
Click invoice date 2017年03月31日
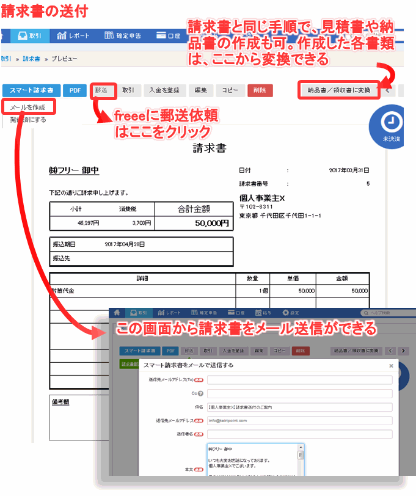349,170
